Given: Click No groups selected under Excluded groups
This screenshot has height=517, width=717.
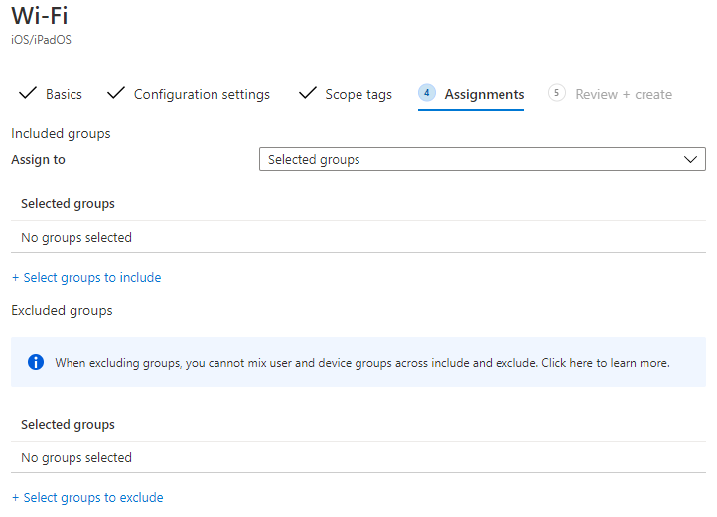Looking at the screenshot, I should click(76, 458).
